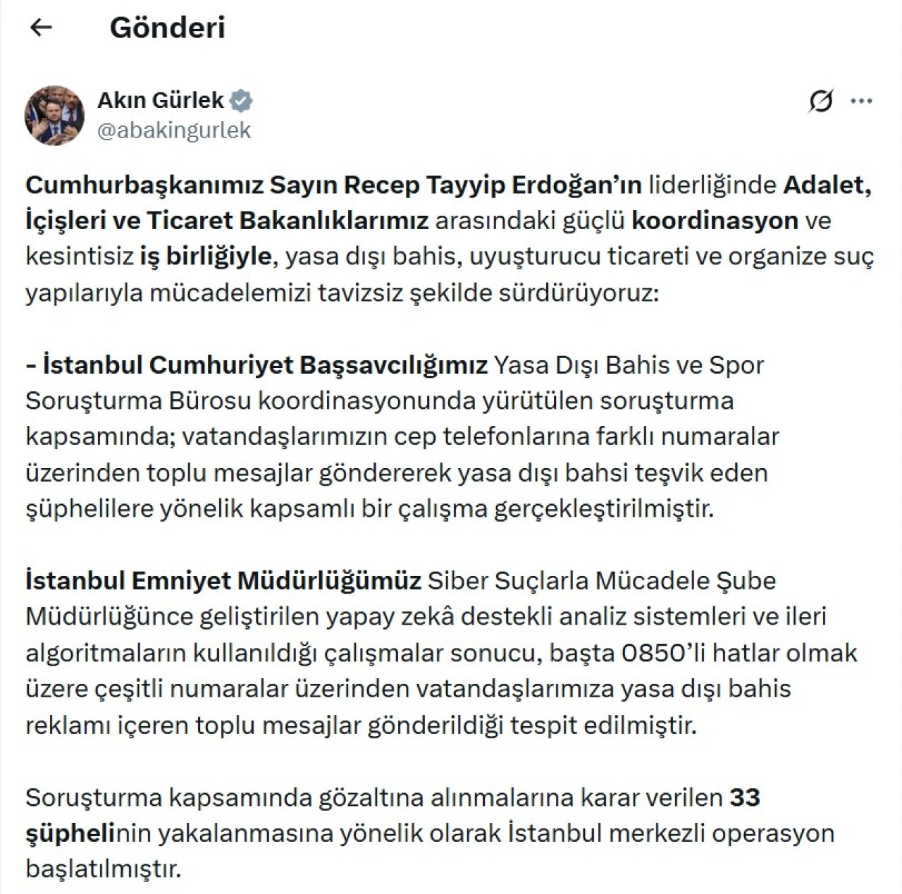902x894 pixels.
Task: Open the three-dot more options menu
Action: [x=861, y=101]
